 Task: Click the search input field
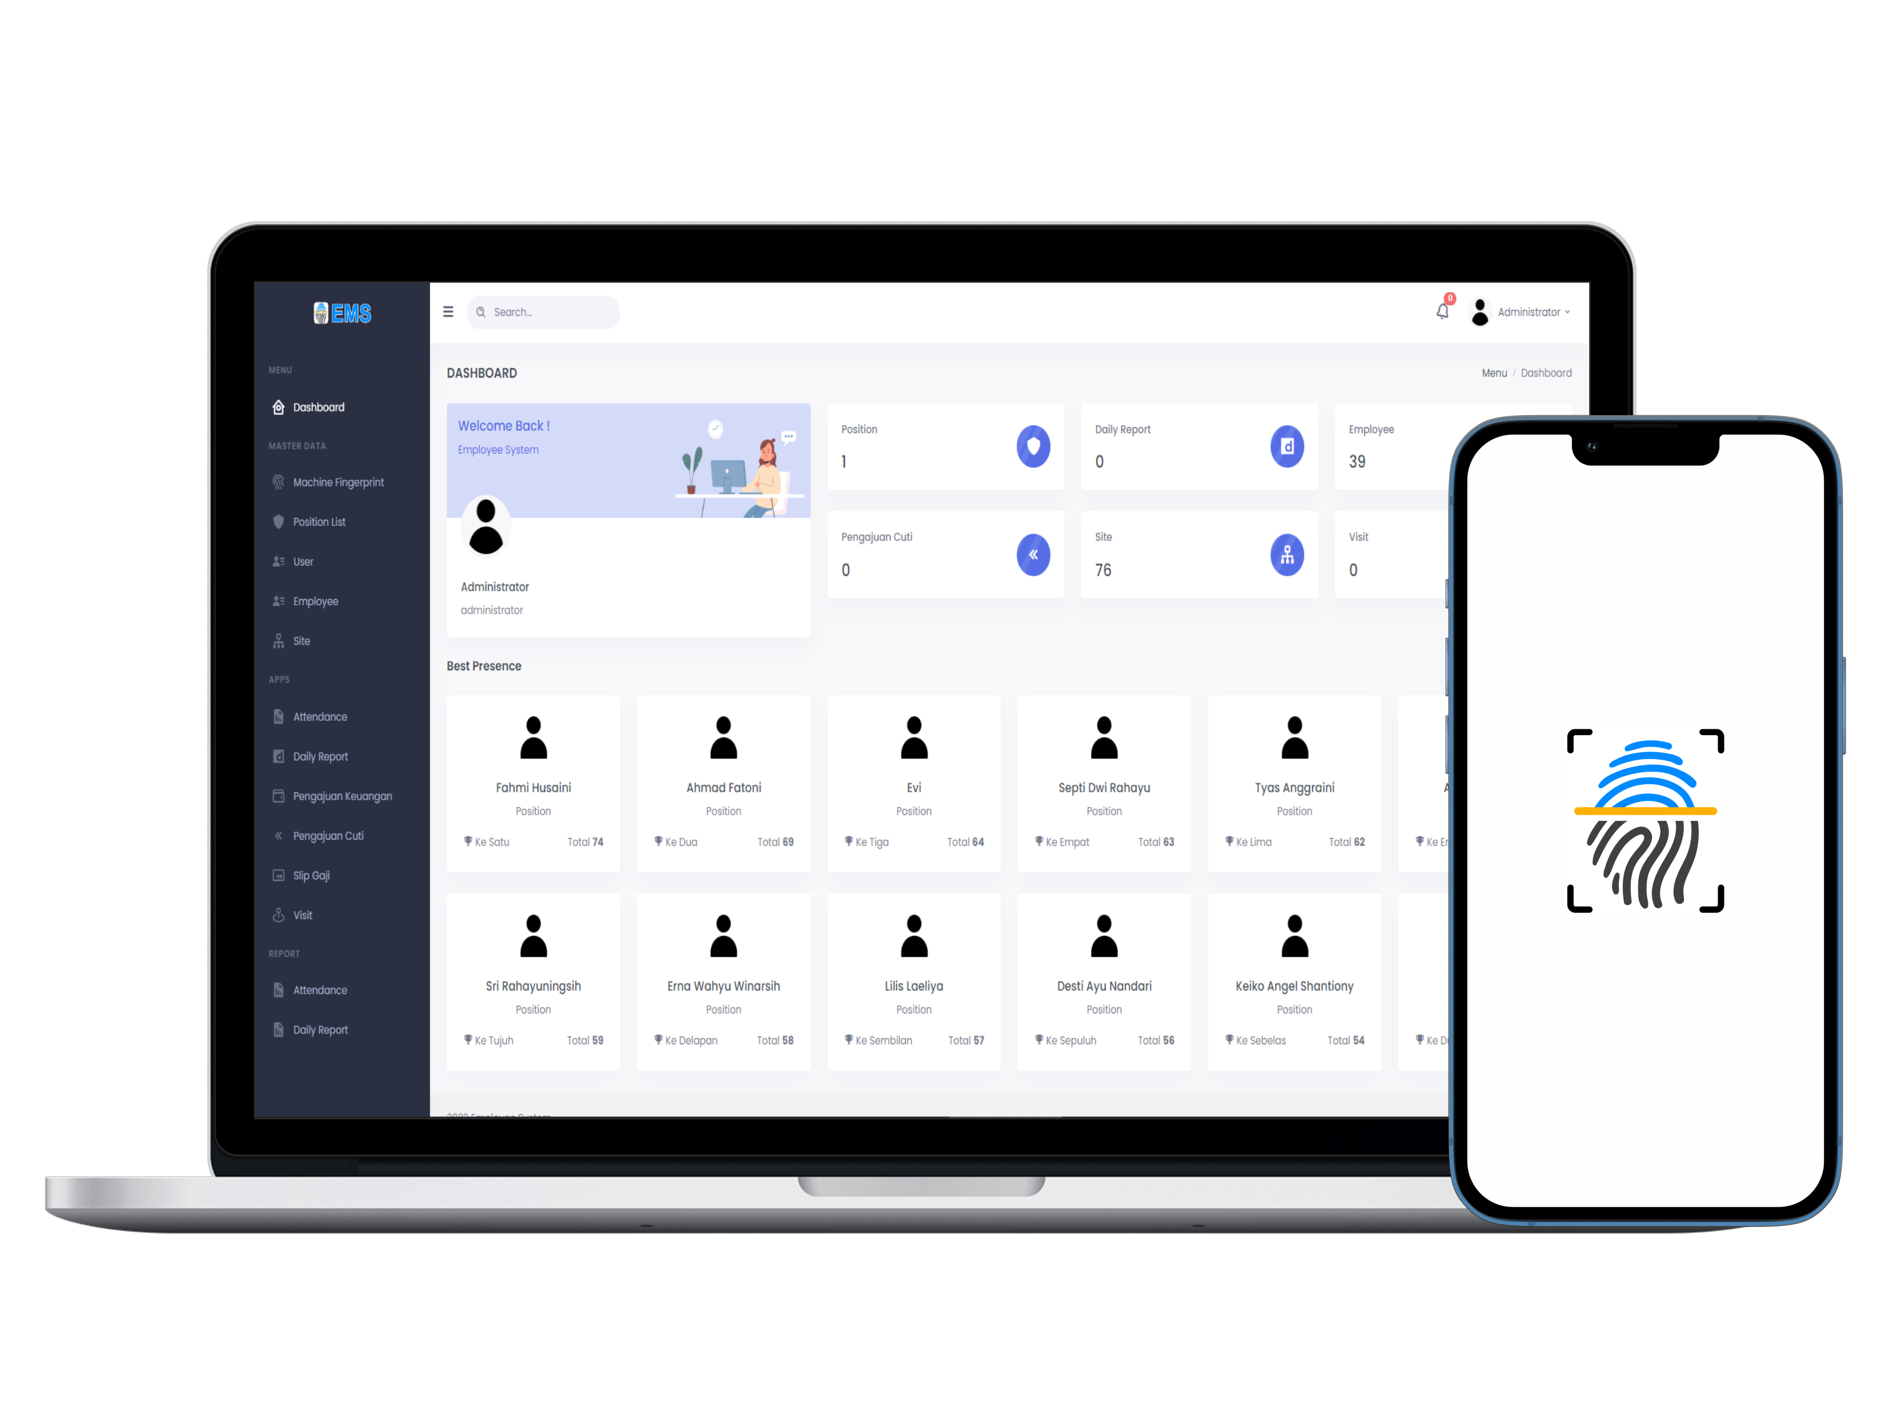547,312
